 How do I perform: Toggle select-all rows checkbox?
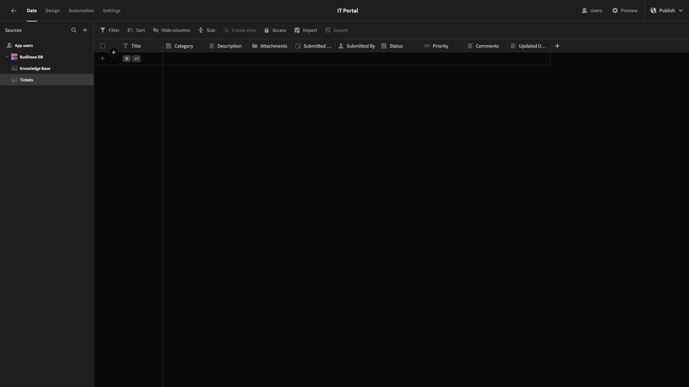103,46
